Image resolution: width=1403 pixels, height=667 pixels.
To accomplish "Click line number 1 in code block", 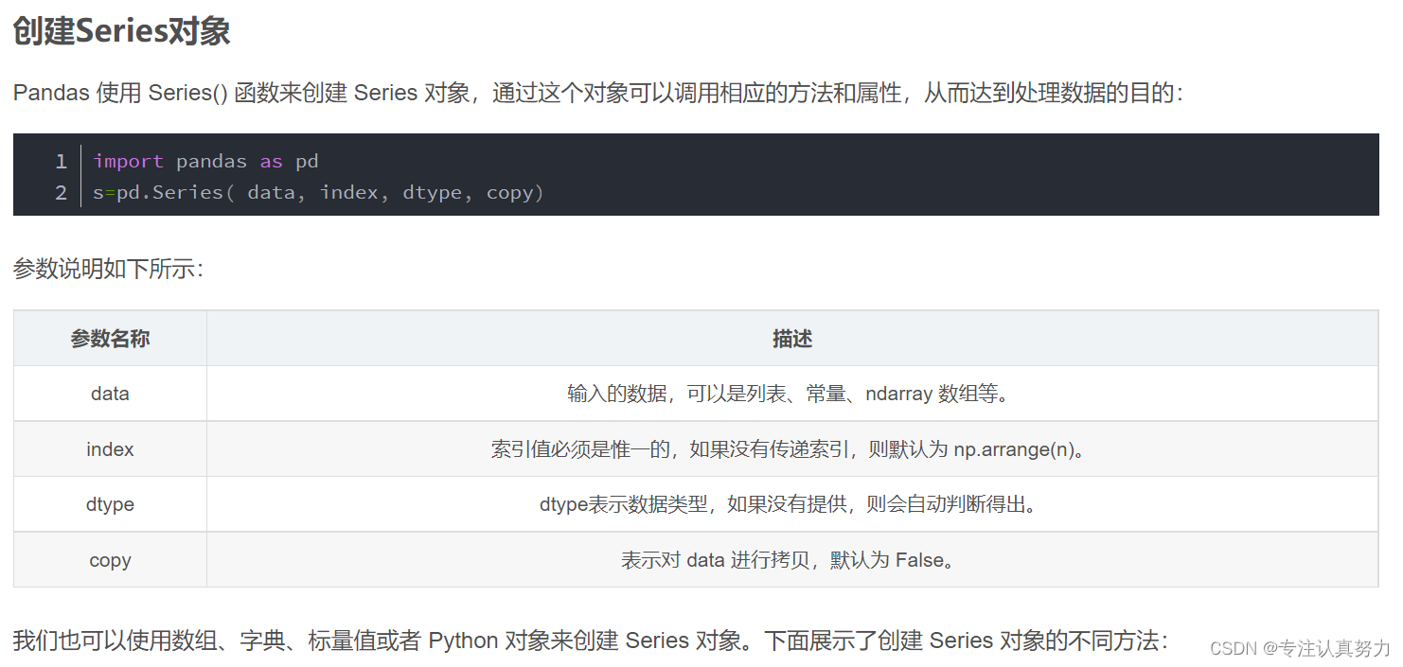I will pyautogui.click(x=61, y=161).
